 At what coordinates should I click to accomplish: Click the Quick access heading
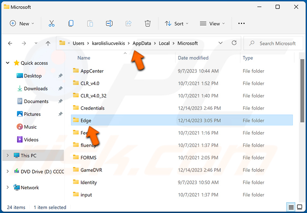(x=34, y=63)
